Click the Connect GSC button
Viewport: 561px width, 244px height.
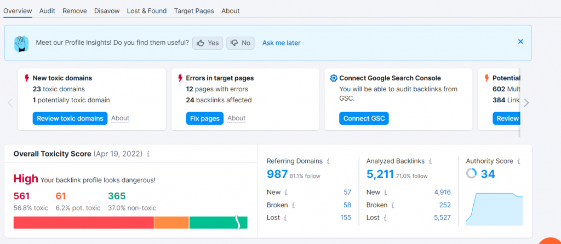[364, 118]
